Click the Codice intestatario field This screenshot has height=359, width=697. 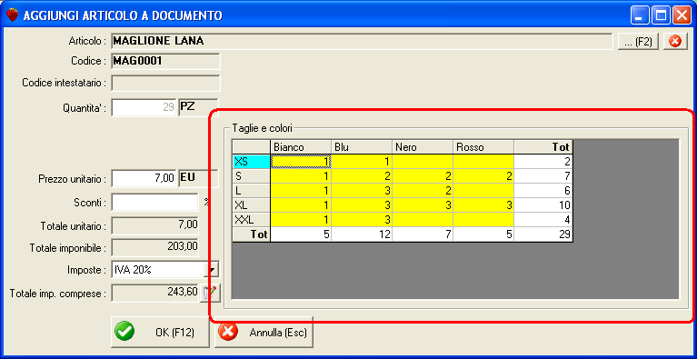pyautogui.click(x=165, y=83)
